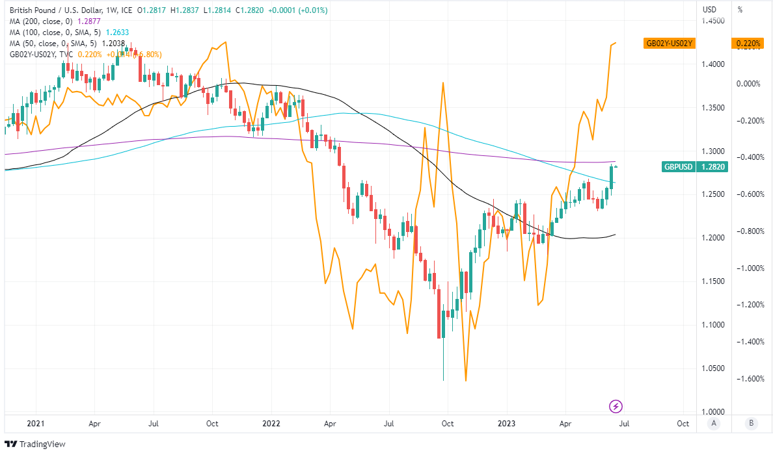
Task: Toggle the 'B' scale button
Action: (751, 424)
